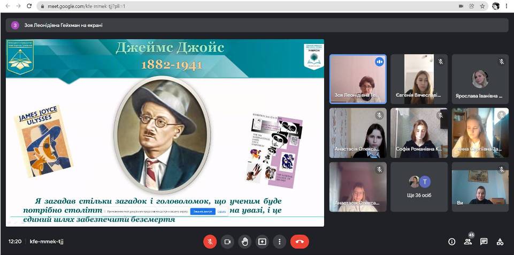
Task: Leave the call with the red hang-up button
Action: point(300,242)
